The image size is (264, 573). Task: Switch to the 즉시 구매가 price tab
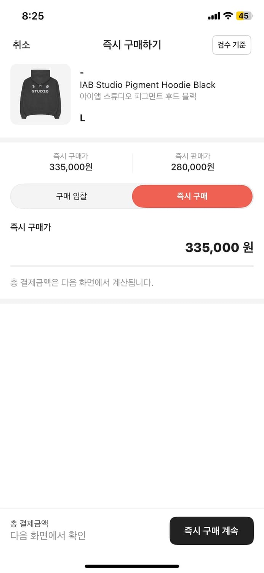[70, 162]
